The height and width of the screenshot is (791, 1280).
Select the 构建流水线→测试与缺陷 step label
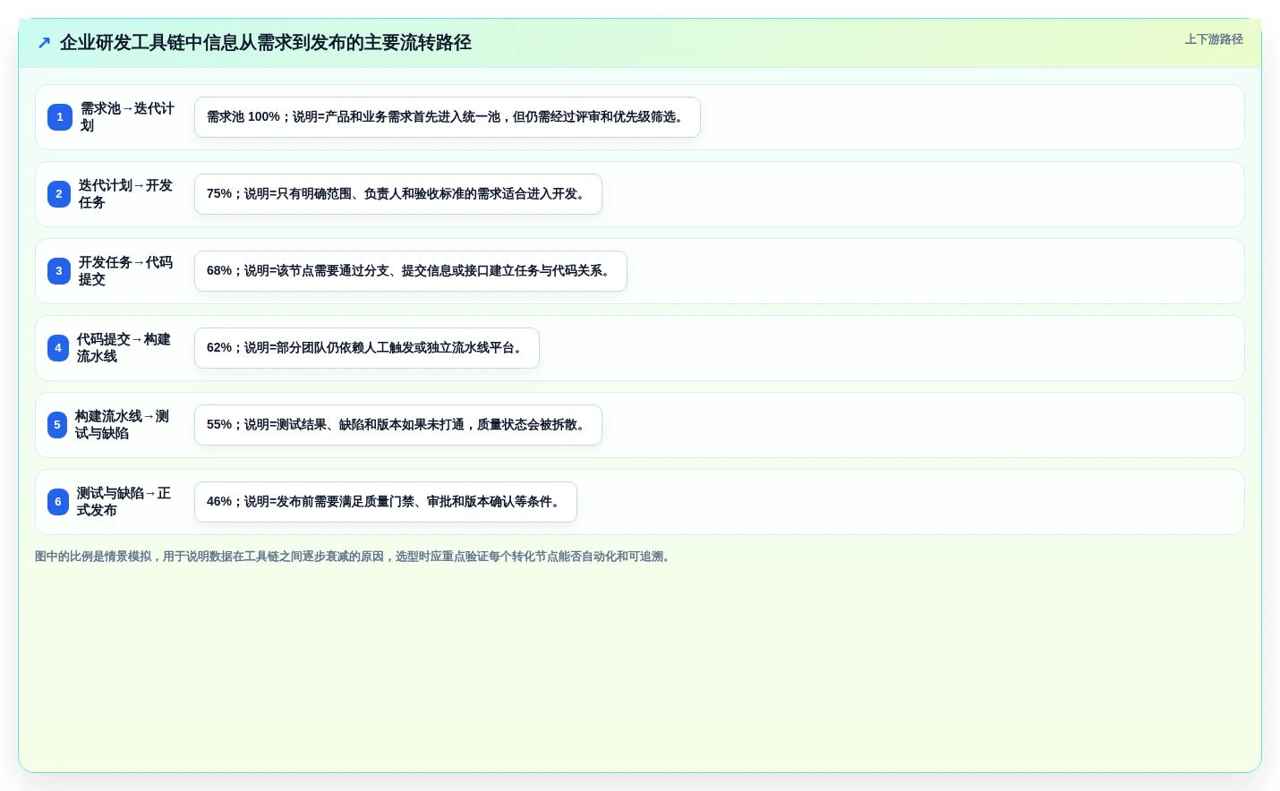123,425
